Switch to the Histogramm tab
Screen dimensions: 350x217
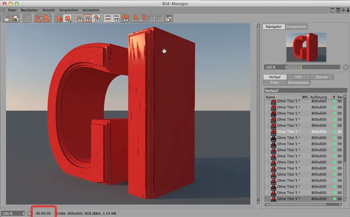click(297, 27)
